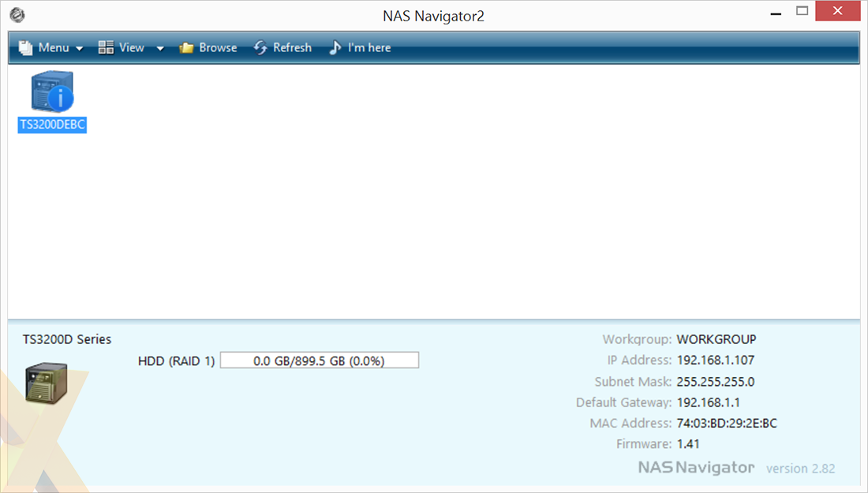Click the subnet mask 255.255.255.0
The height and width of the screenshot is (493, 868).
tap(716, 382)
